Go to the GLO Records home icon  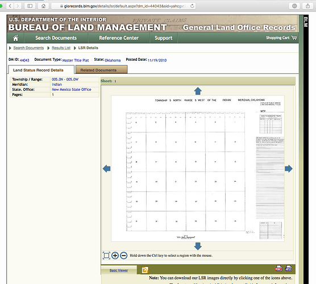pos(15,38)
